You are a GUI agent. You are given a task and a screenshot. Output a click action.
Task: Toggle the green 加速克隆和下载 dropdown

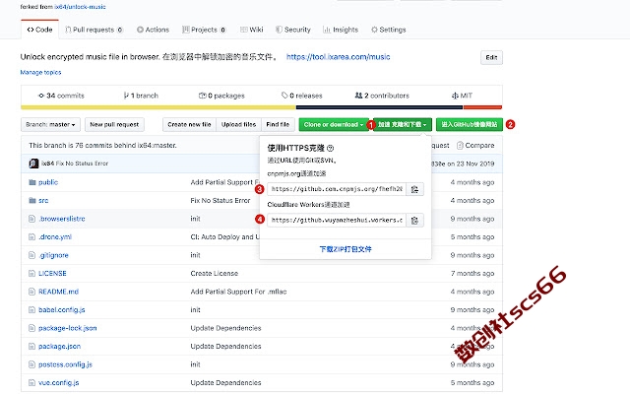point(403,125)
